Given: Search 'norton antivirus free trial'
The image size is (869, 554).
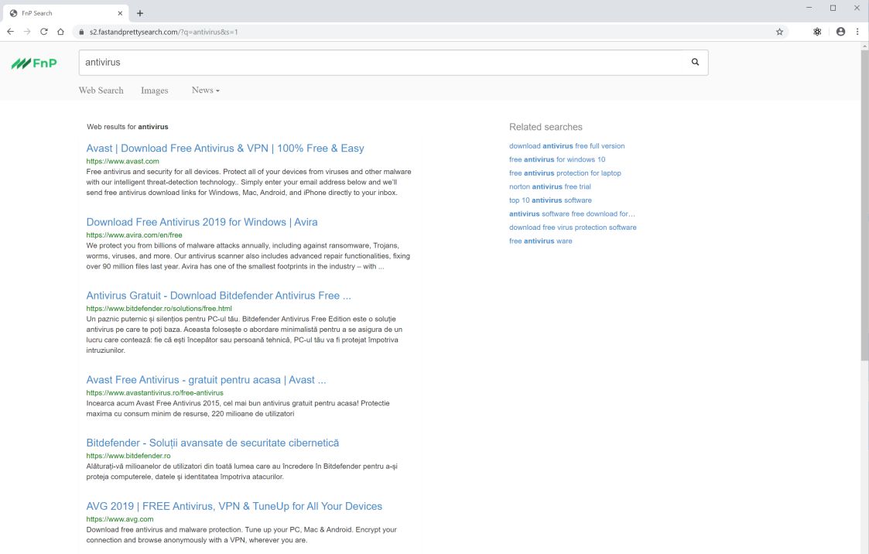Looking at the screenshot, I should [x=549, y=186].
